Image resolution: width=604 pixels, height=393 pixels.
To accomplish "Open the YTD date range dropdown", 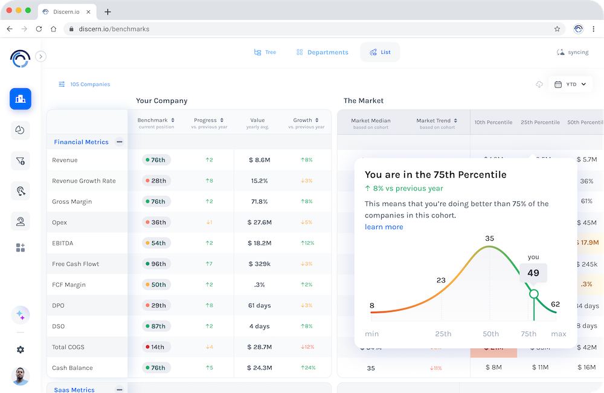I will (570, 84).
